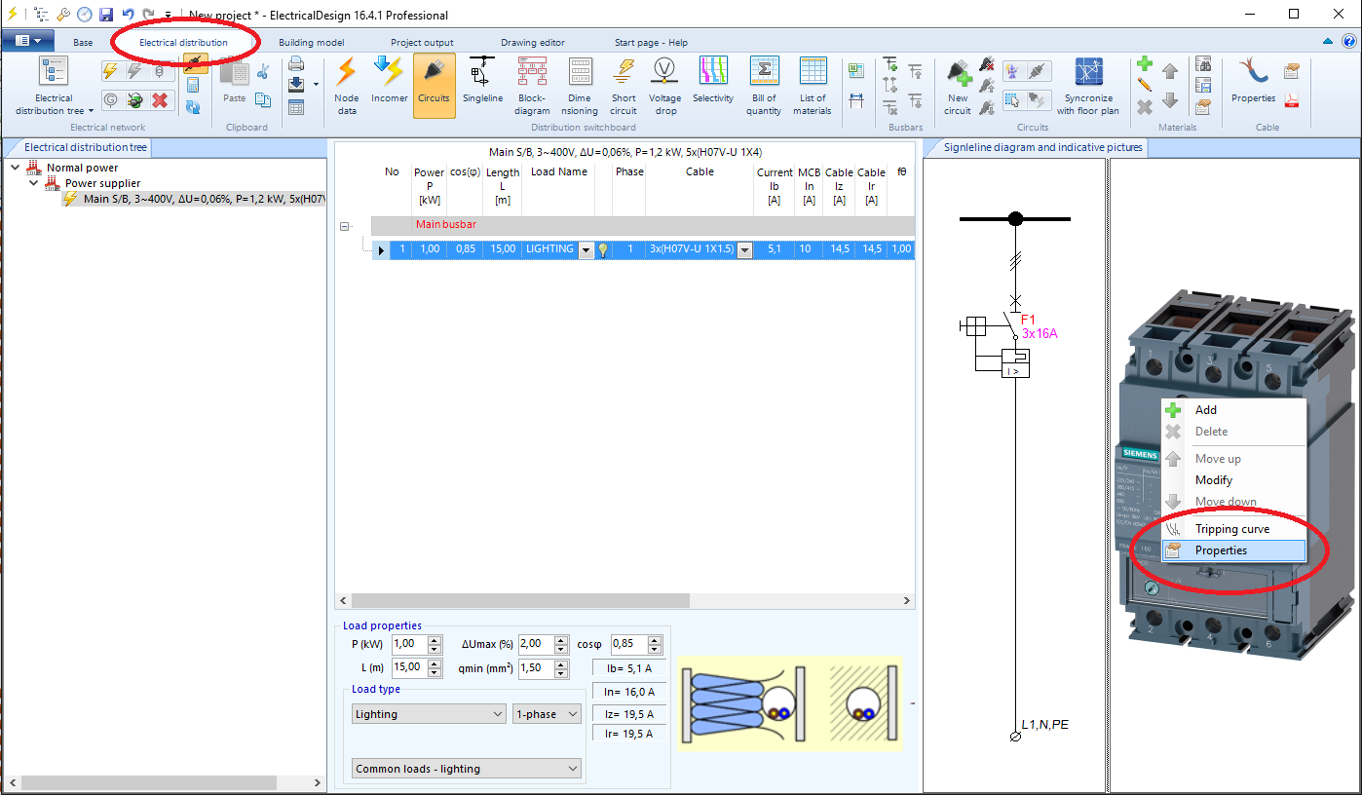Image resolution: width=1362 pixels, height=795 pixels.
Task: Click Add in the context menu
Action: pyautogui.click(x=1205, y=409)
